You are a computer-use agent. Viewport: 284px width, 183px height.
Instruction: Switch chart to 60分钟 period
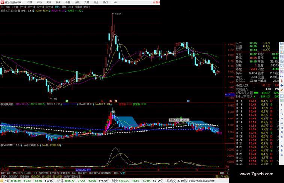click(49, 7)
